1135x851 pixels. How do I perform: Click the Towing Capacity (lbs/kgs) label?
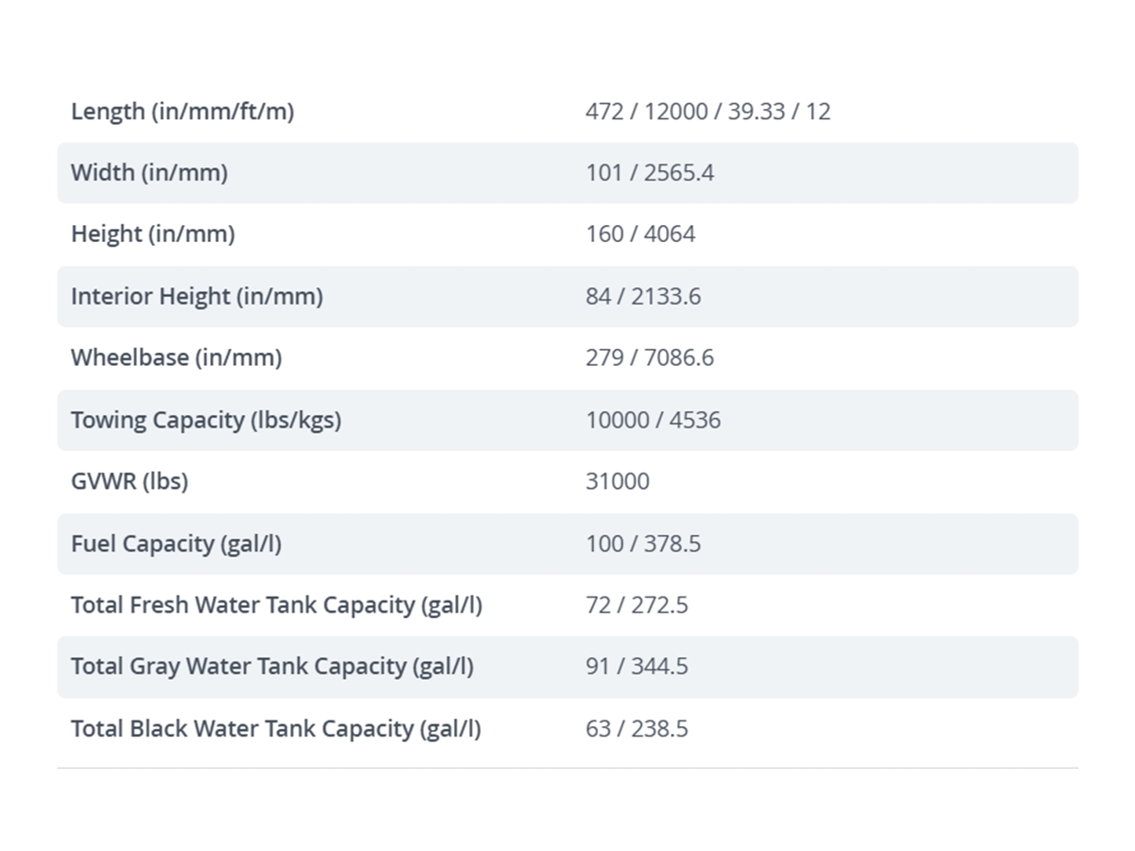(206, 420)
